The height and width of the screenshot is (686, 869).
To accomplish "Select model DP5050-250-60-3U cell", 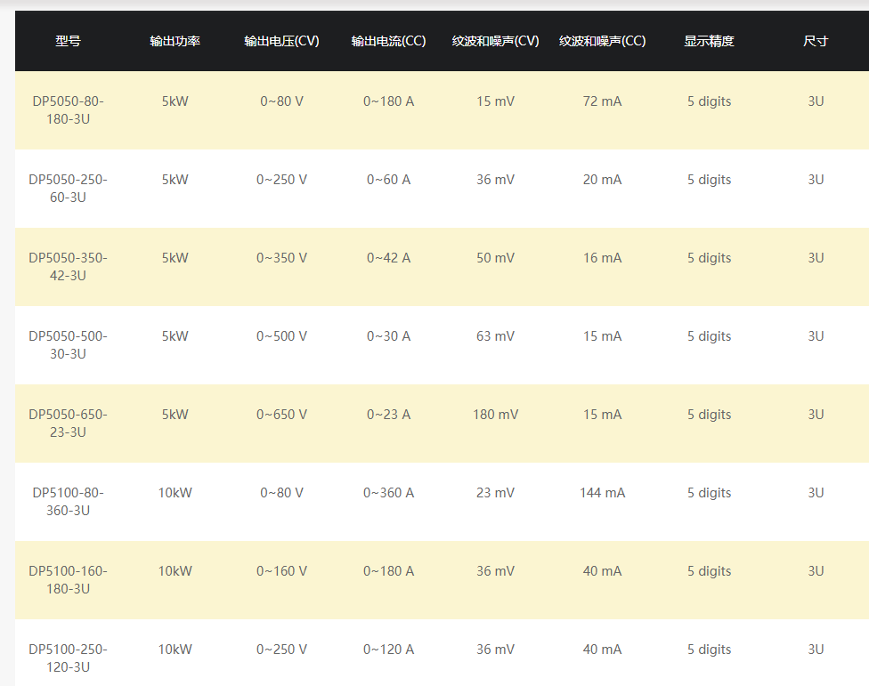I will [x=69, y=189].
